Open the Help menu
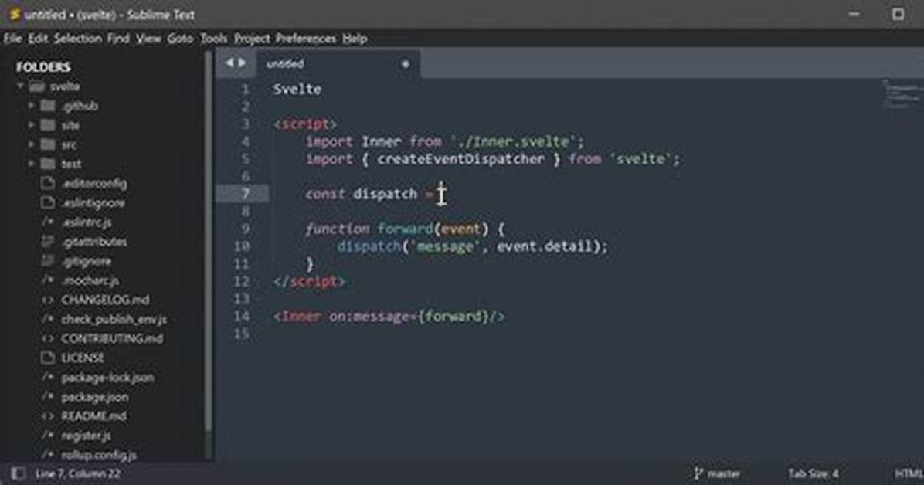 click(x=355, y=39)
